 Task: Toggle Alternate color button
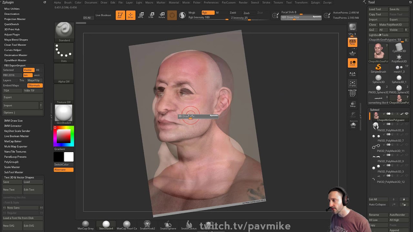coord(64,170)
